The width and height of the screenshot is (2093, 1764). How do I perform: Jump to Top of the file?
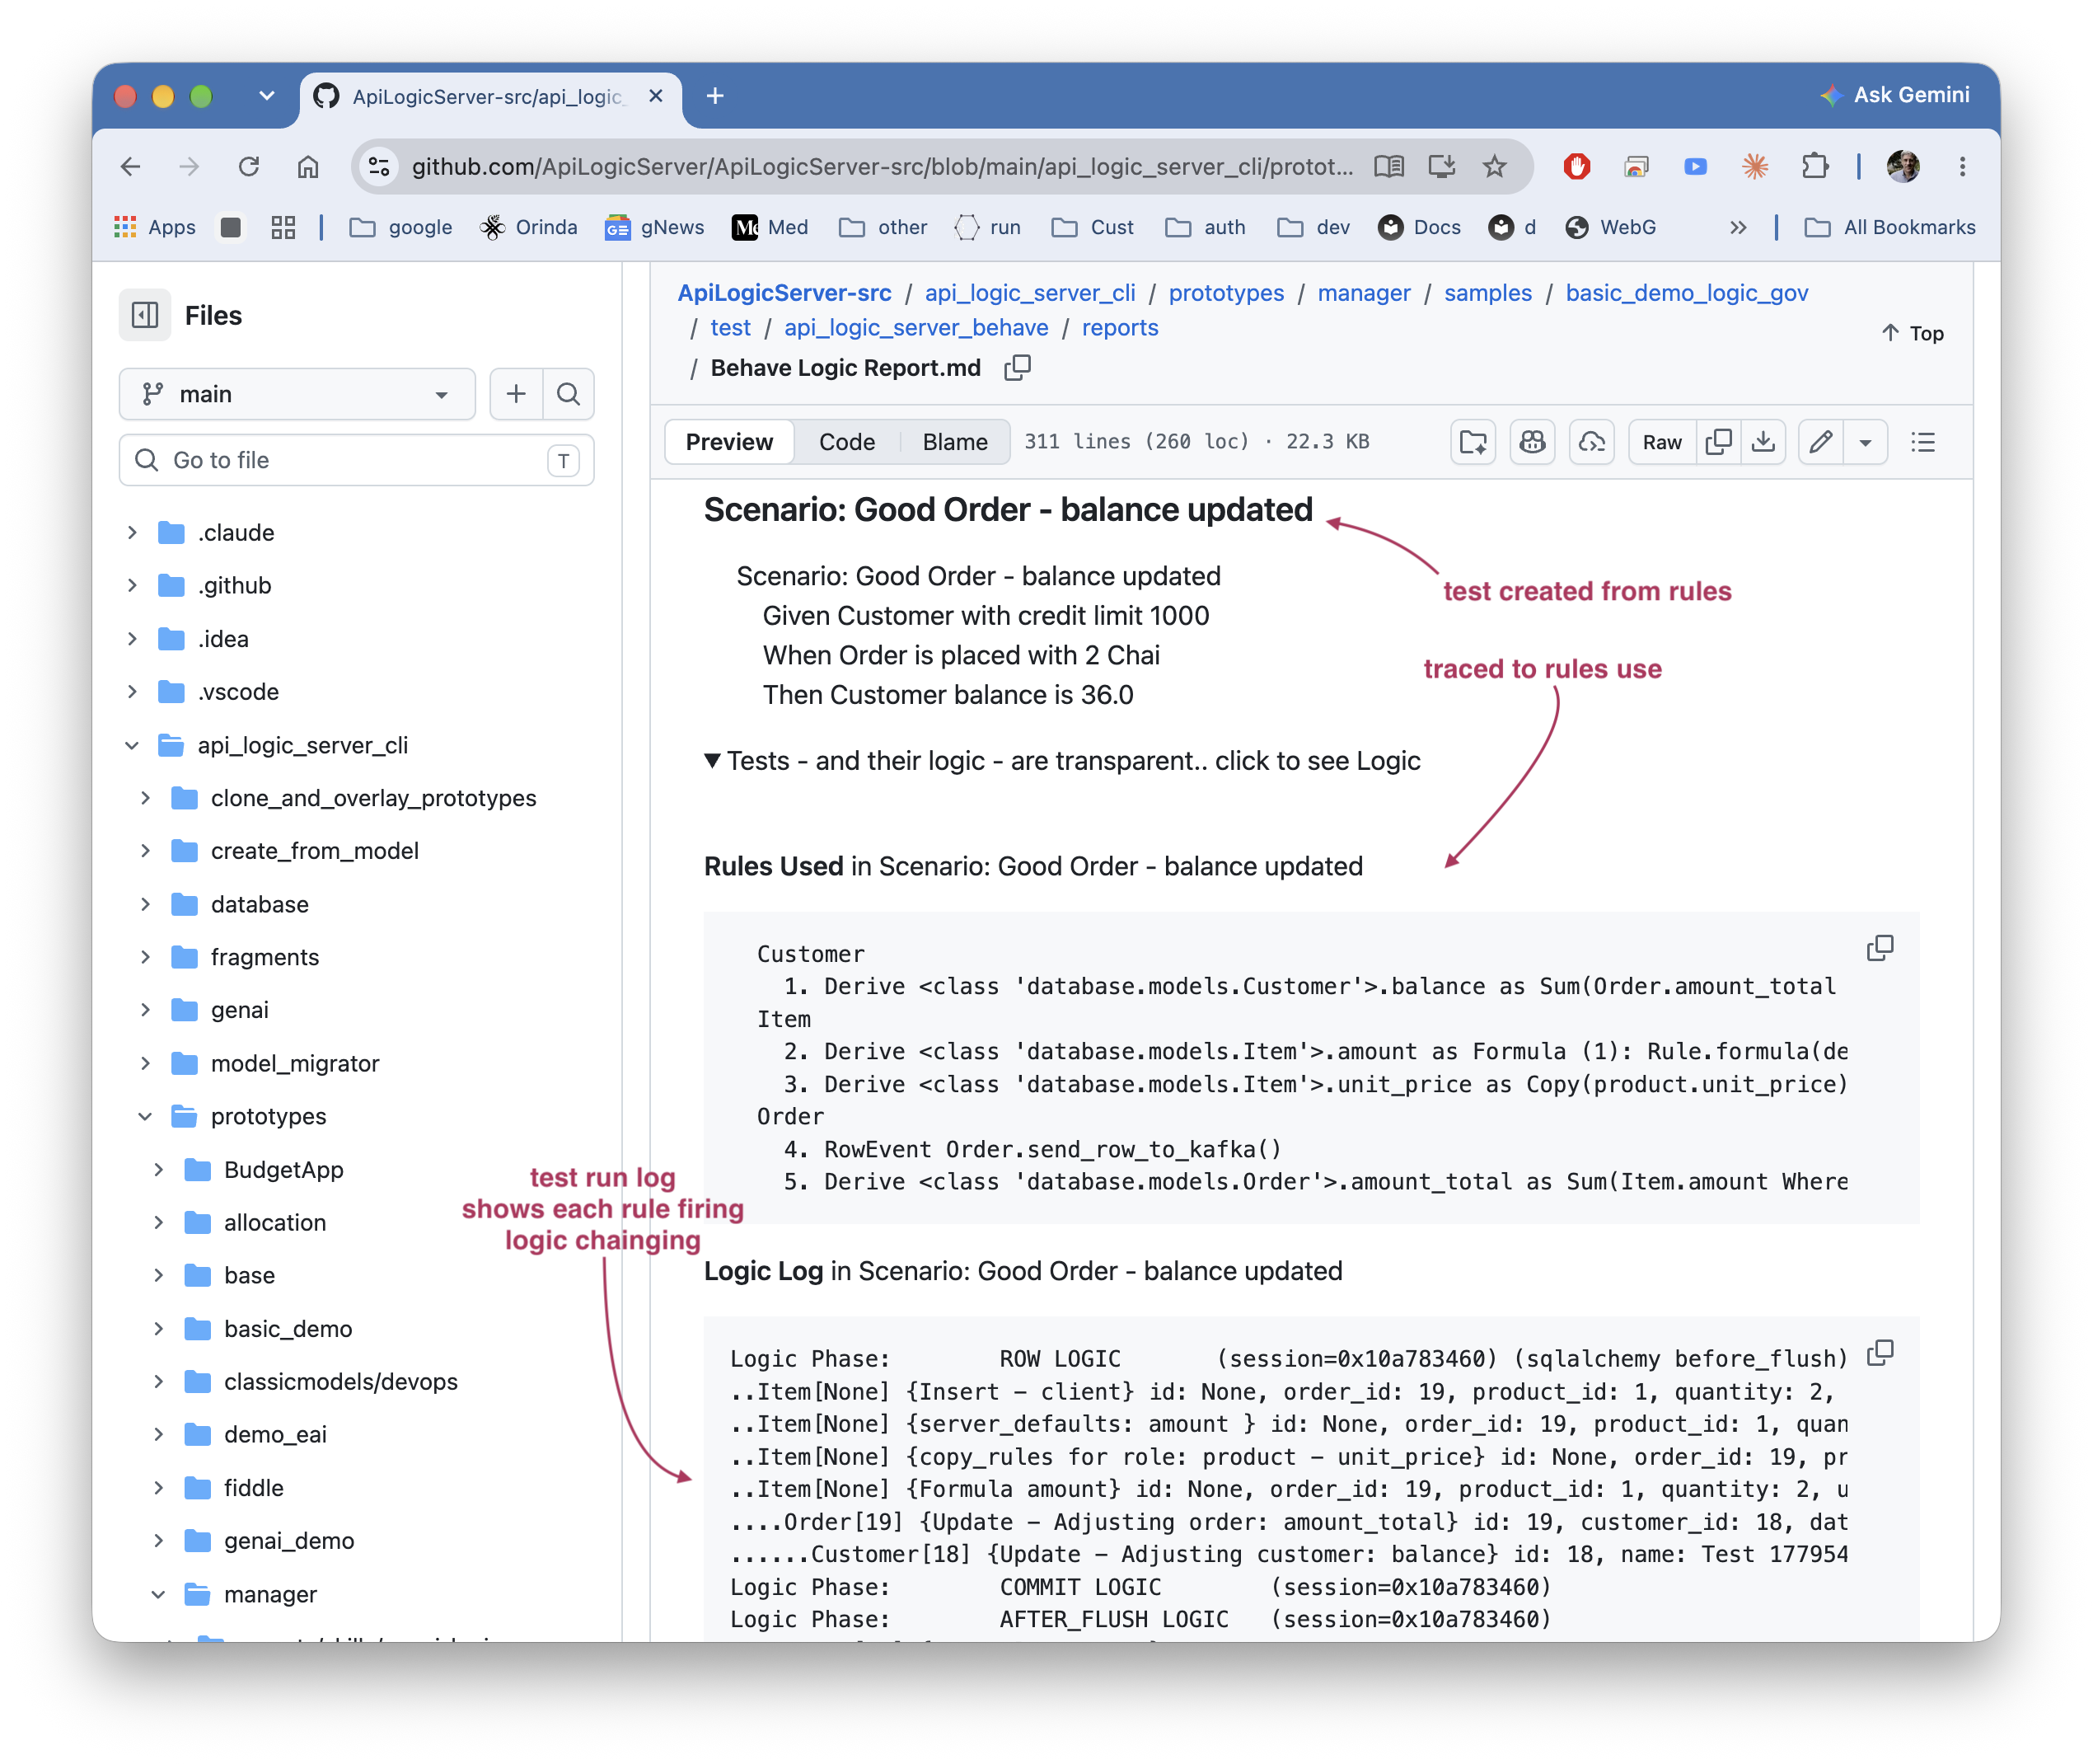tap(1913, 333)
